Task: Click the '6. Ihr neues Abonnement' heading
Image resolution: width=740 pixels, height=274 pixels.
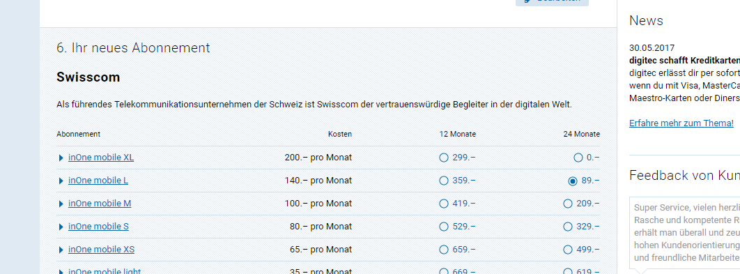Action: [x=133, y=47]
